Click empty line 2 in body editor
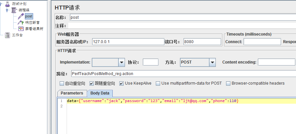This screenshot has width=296, height=134. 181,106
